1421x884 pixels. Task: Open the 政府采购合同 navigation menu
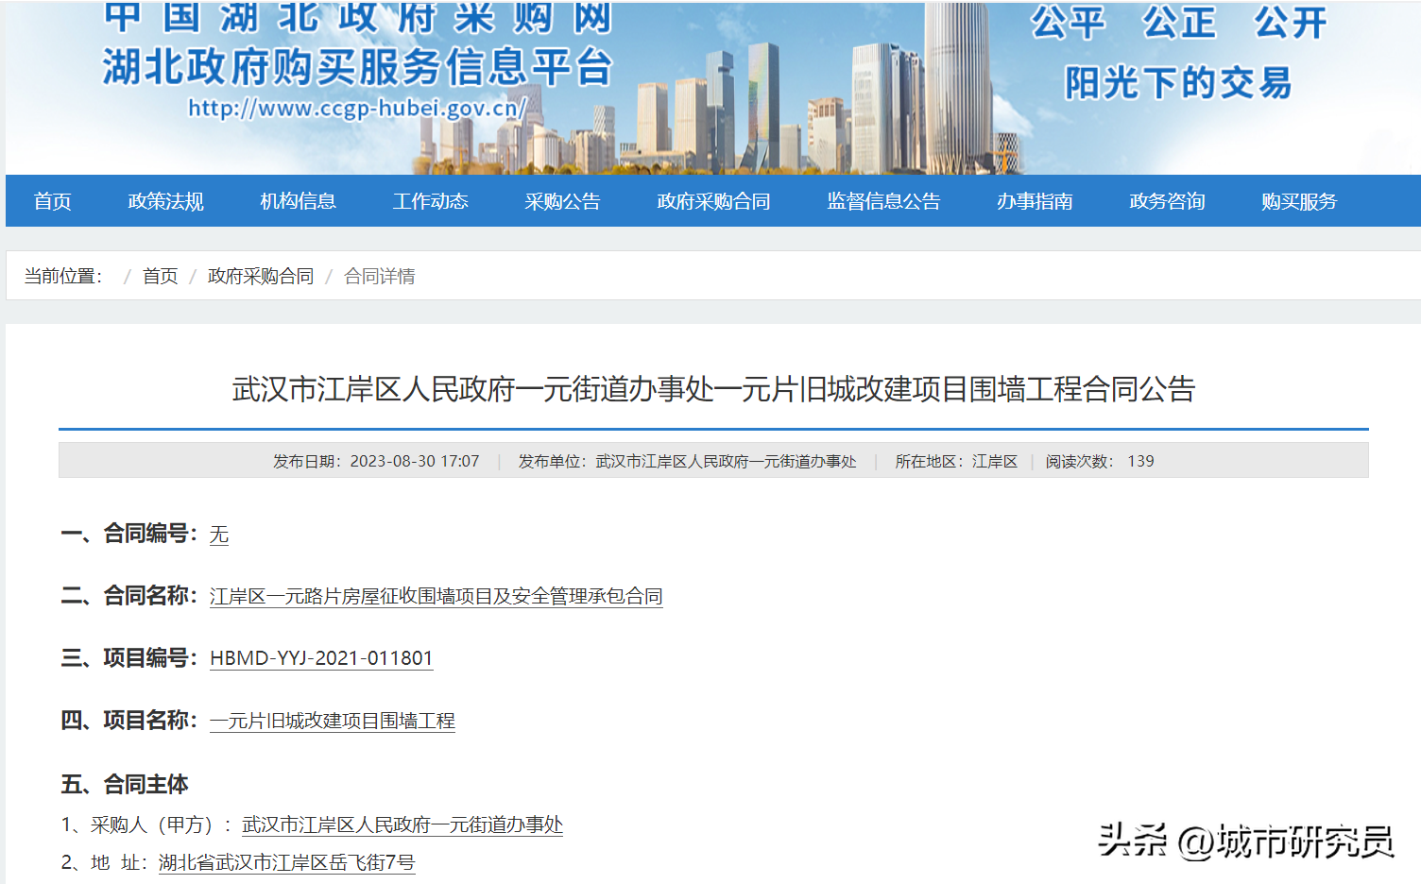[x=713, y=201]
